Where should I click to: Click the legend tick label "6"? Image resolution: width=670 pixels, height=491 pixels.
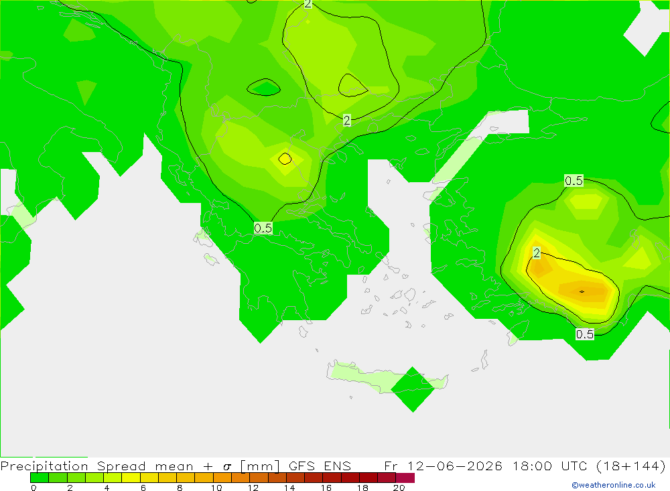click(143, 488)
